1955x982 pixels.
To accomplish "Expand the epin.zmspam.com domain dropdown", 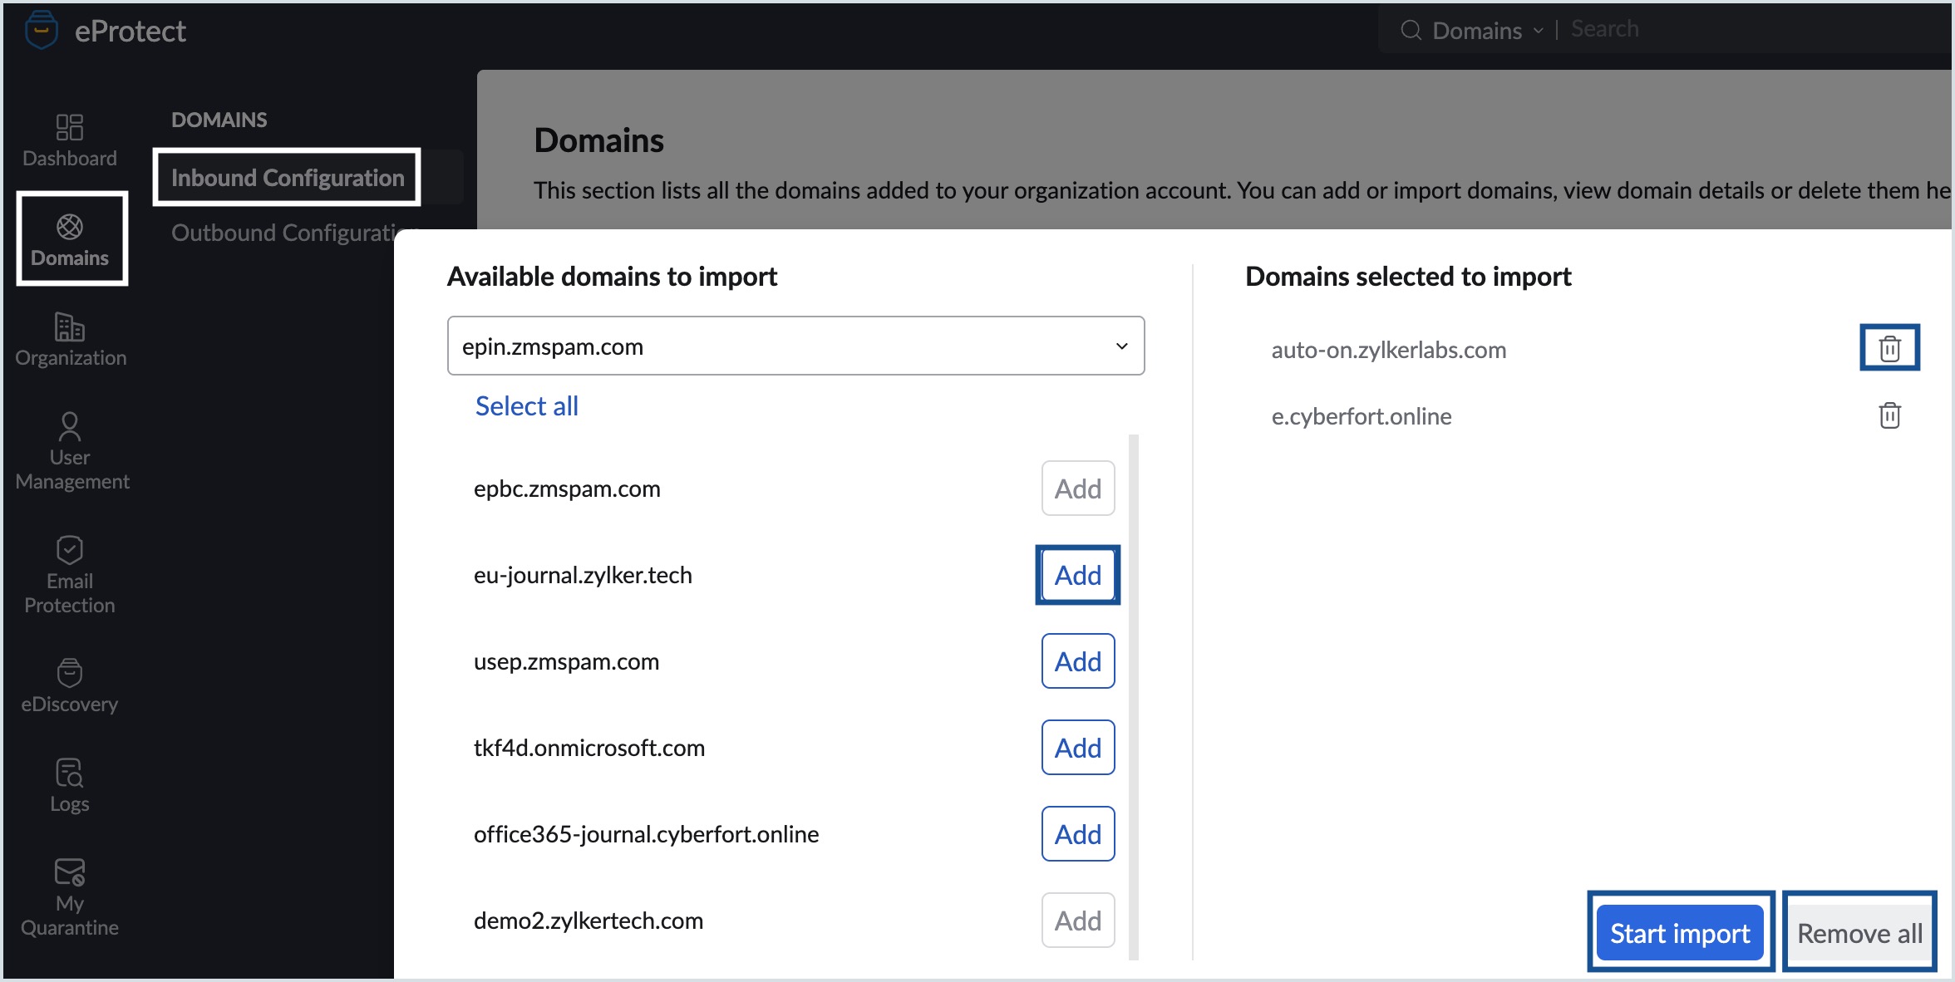I will [795, 346].
